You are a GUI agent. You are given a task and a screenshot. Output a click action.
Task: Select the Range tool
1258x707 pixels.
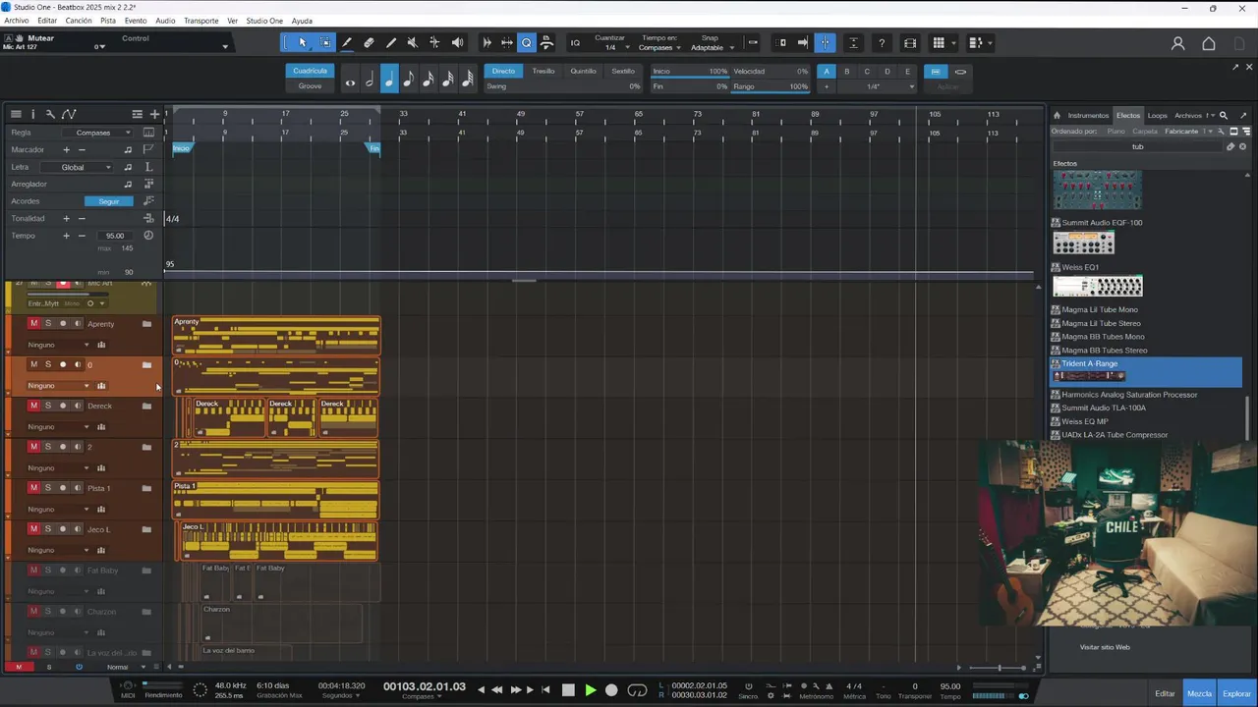coord(325,42)
